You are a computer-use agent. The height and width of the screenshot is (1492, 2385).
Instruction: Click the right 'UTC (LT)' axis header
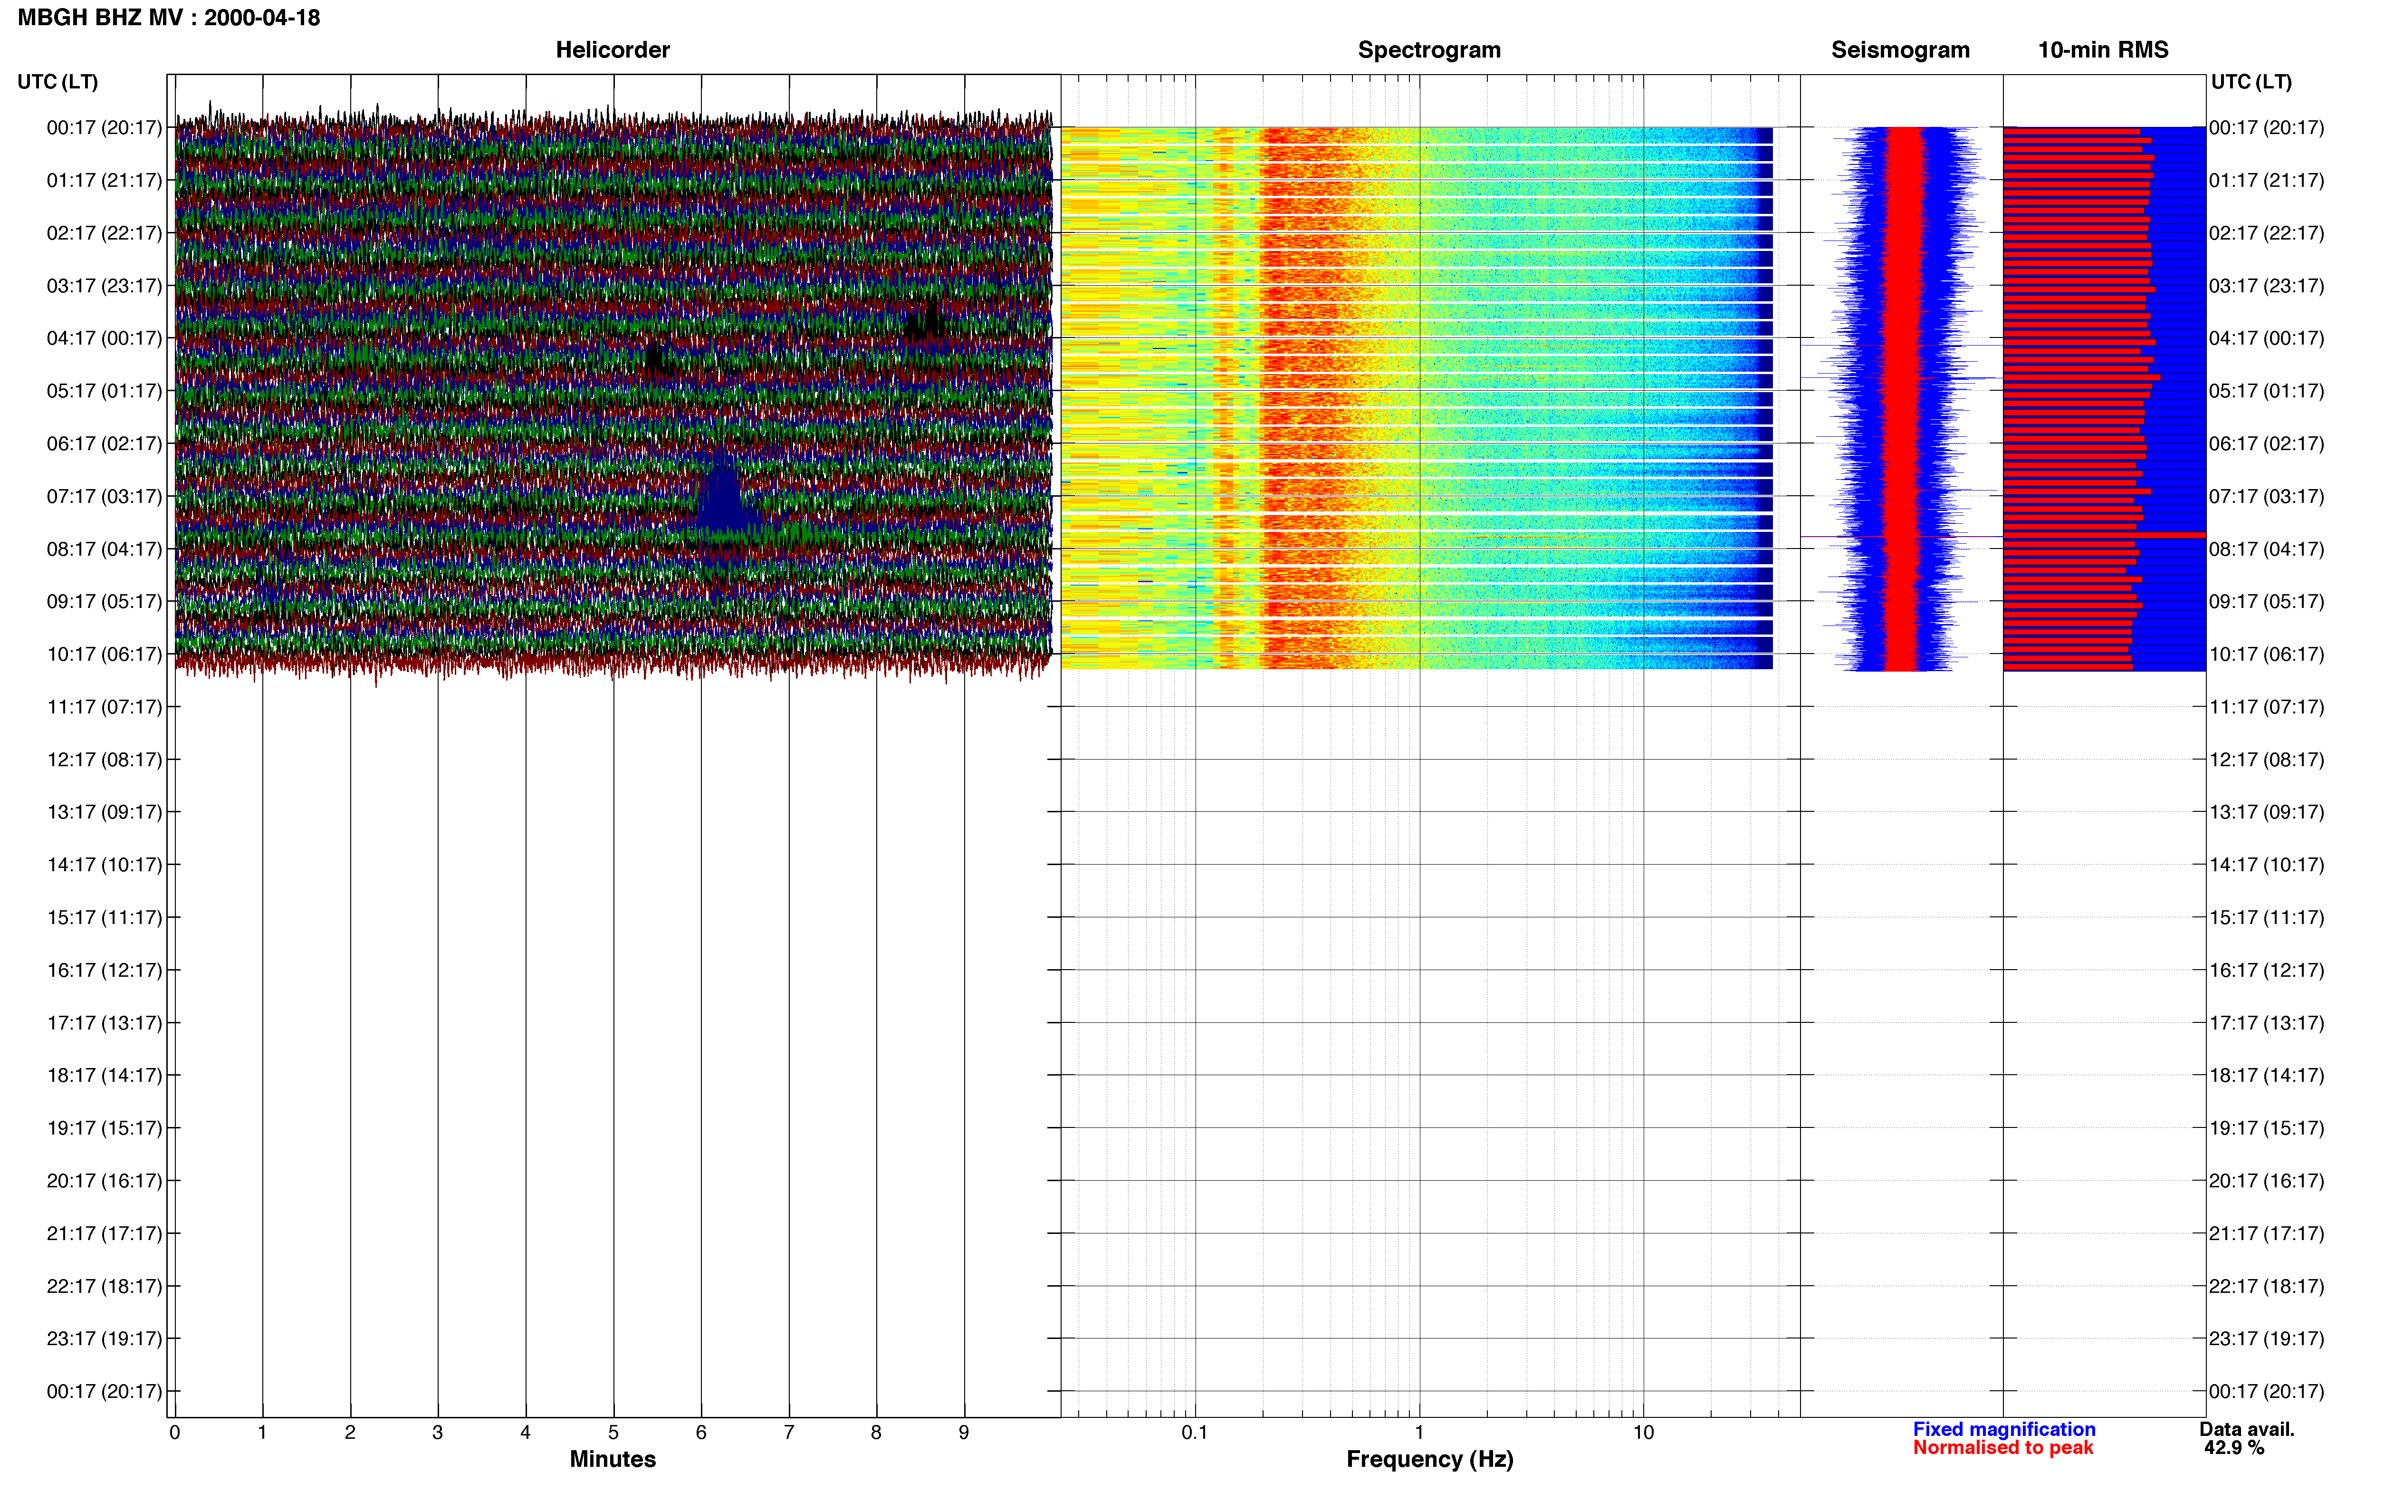pos(2251,82)
